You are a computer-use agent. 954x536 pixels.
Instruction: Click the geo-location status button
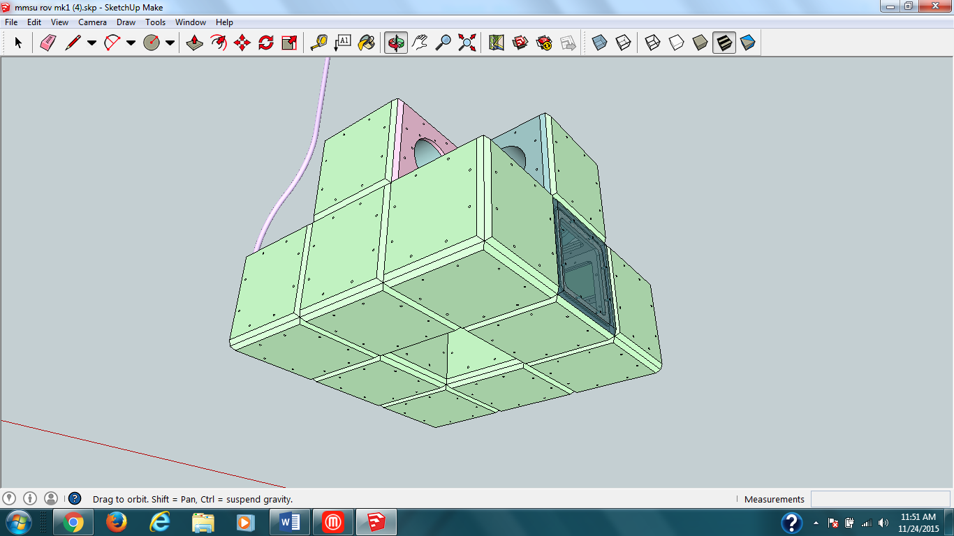tap(9, 499)
